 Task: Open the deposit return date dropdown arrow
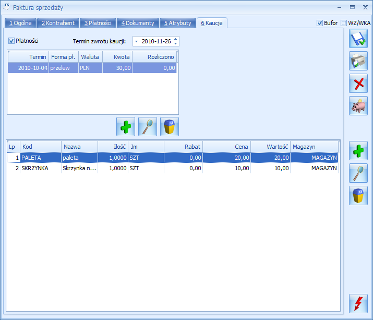pos(136,41)
